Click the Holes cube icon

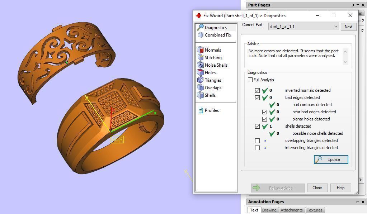[x=200, y=72]
